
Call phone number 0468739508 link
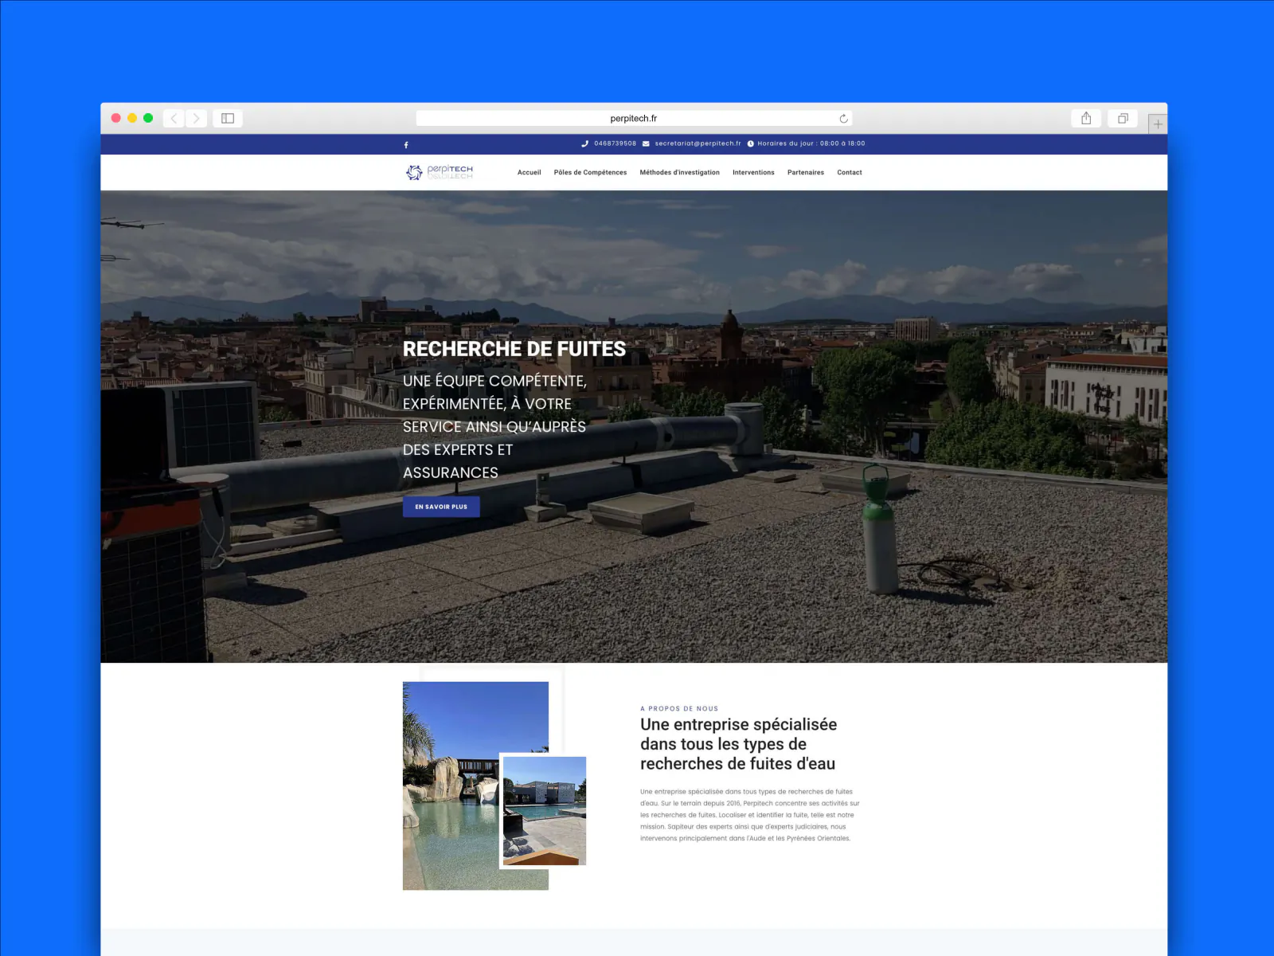pyautogui.click(x=615, y=143)
